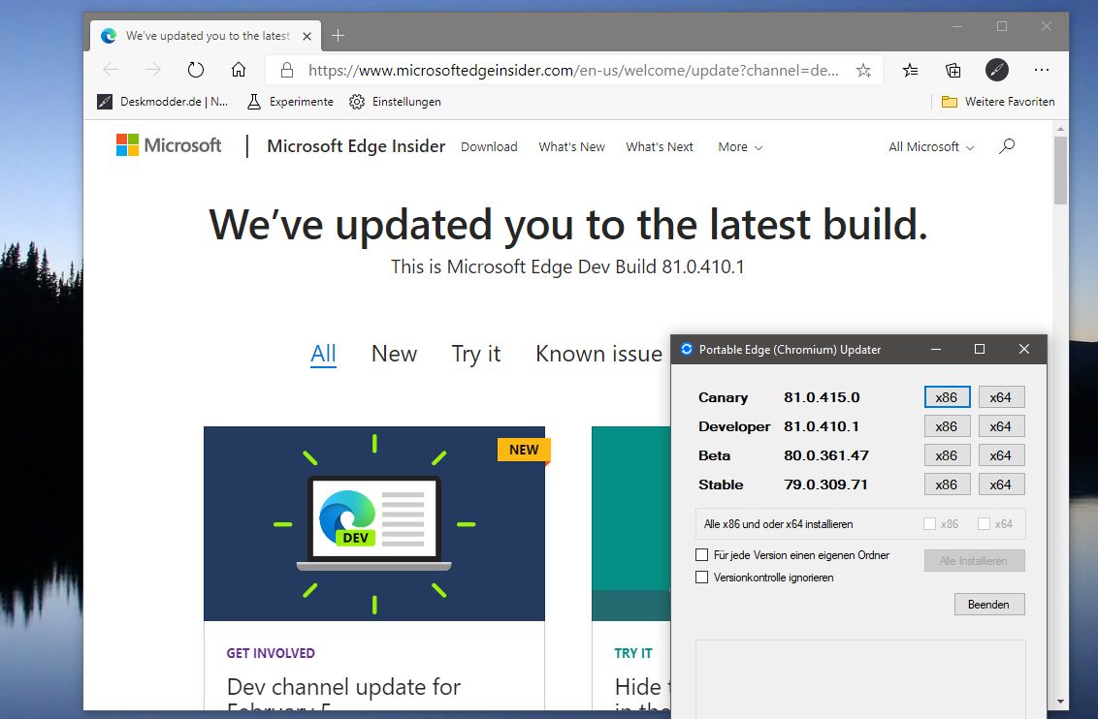Go to the Home page icon

point(239,70)
